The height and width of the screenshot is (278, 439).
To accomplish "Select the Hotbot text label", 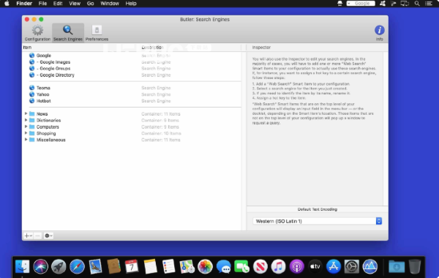I will [44, 101].
